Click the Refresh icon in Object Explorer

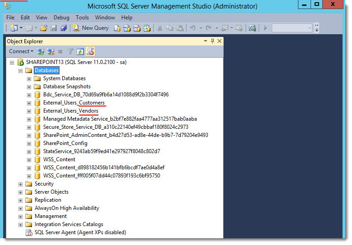[80, 52]
